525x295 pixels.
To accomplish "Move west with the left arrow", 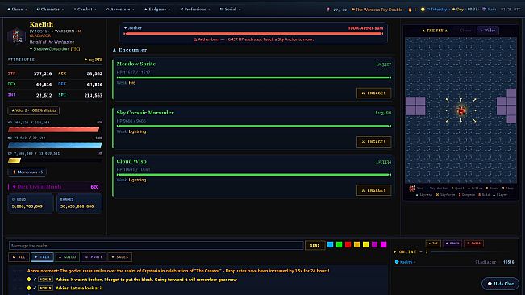I will [x=447, y=110].
